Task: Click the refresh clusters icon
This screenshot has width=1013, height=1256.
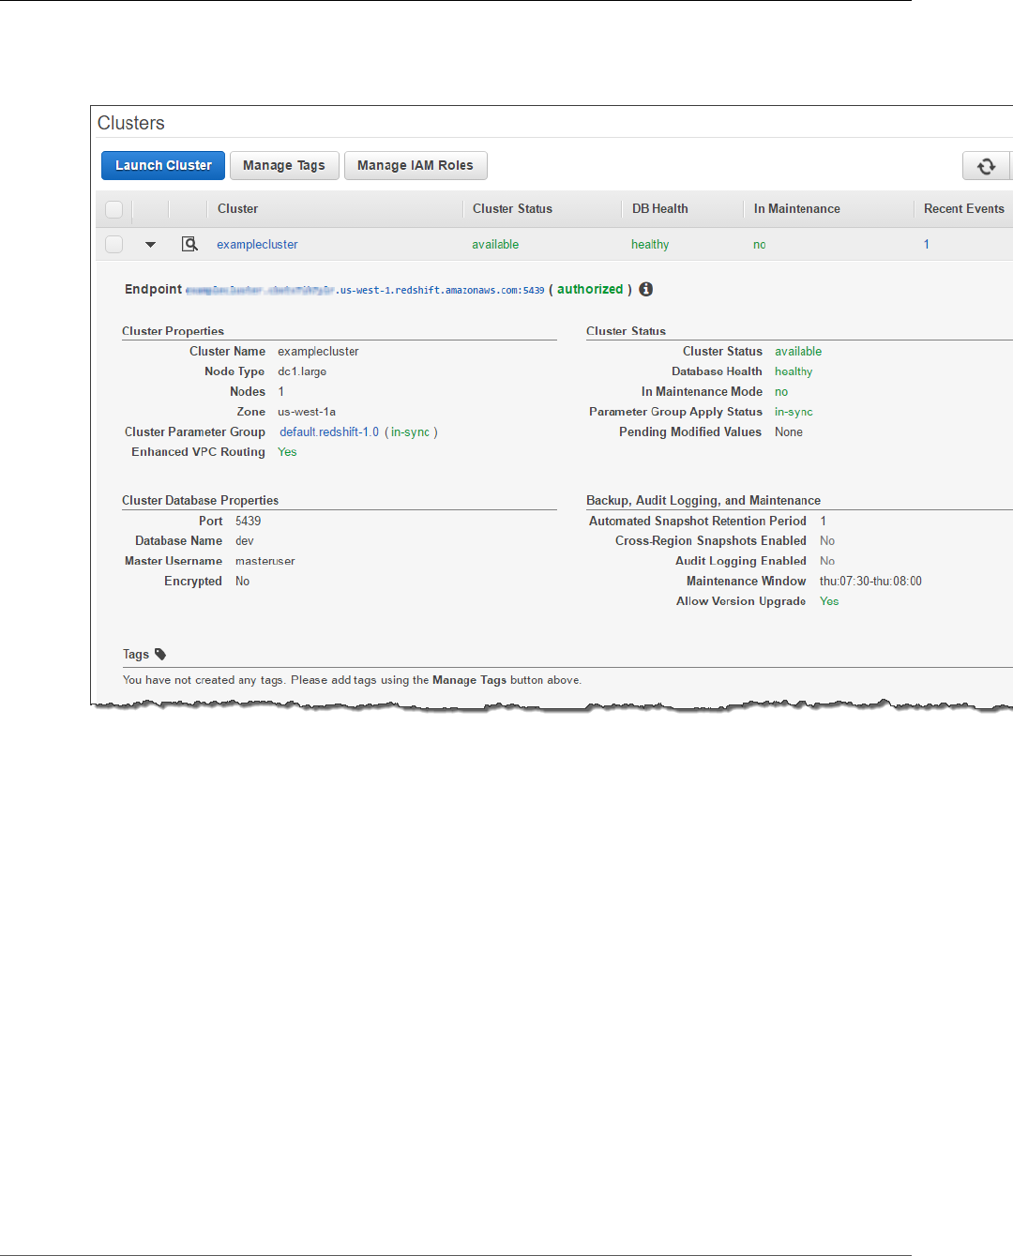Action: (x=987, y=166)
